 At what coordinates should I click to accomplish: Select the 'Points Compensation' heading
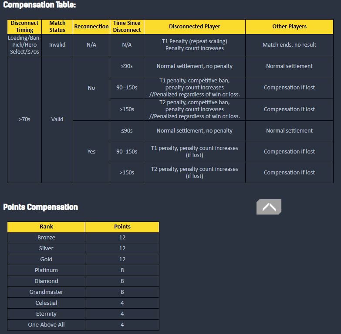pos(41,207)
